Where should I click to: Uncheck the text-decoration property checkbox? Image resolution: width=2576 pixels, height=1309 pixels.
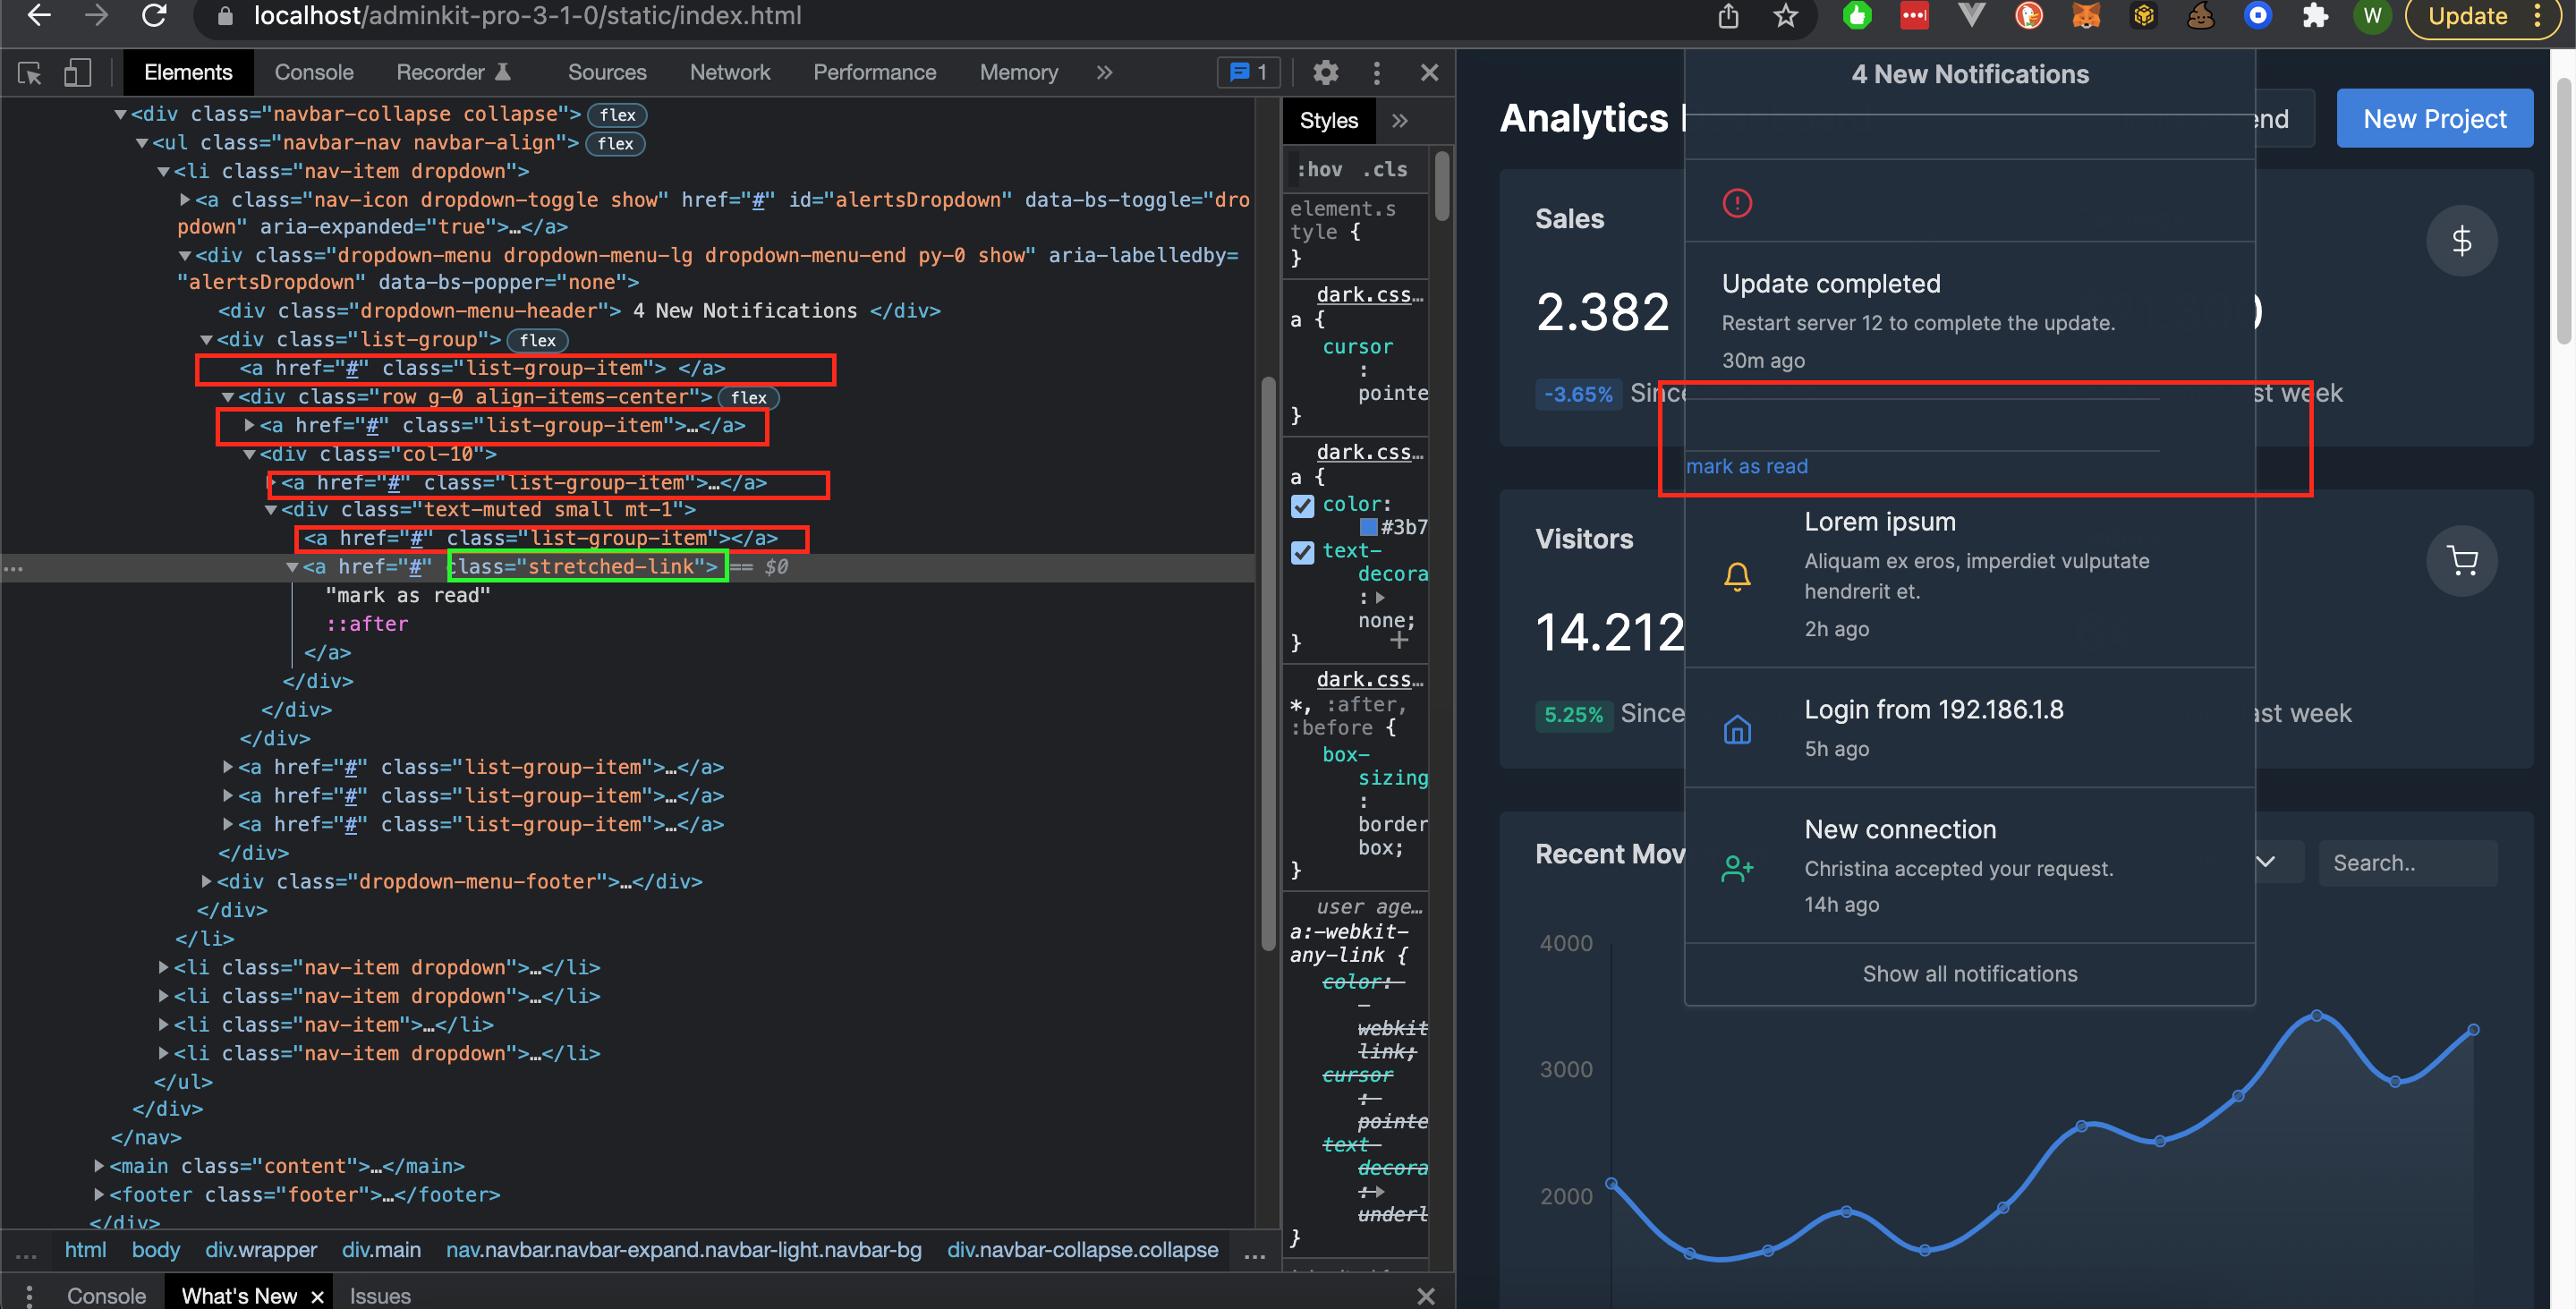click(1302, 552)
